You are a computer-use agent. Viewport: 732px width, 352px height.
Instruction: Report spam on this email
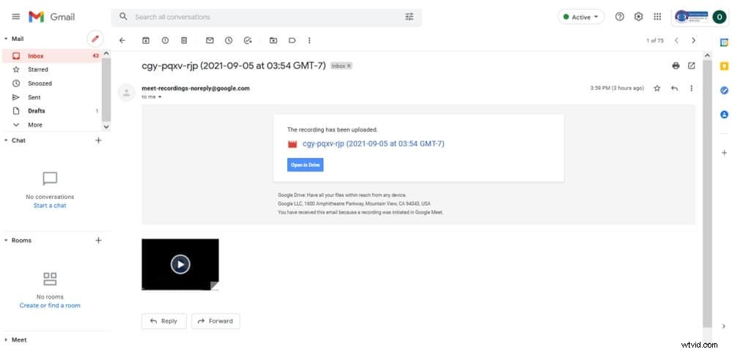pos(165,40)
